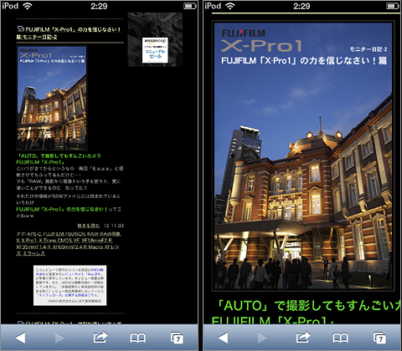Tap the 2:29 clock in left status bar
This screenshot has width=402, height=351.
[x=99, y=6]
